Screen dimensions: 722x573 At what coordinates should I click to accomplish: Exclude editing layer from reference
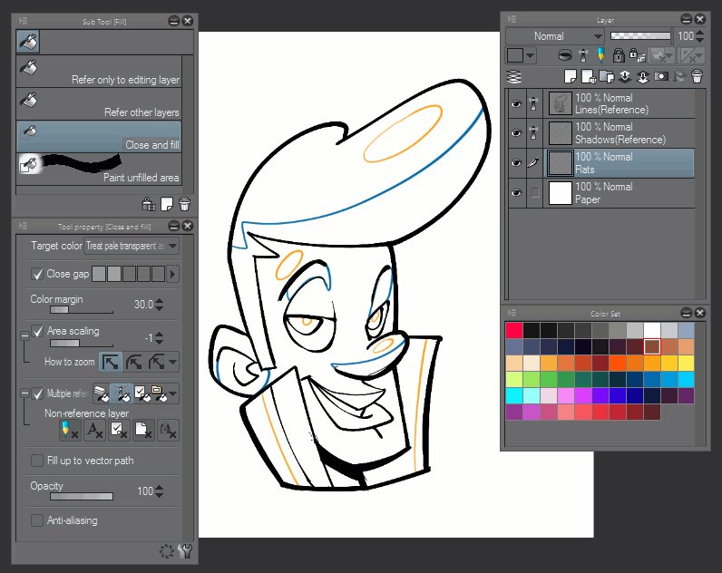coord(119,430)
